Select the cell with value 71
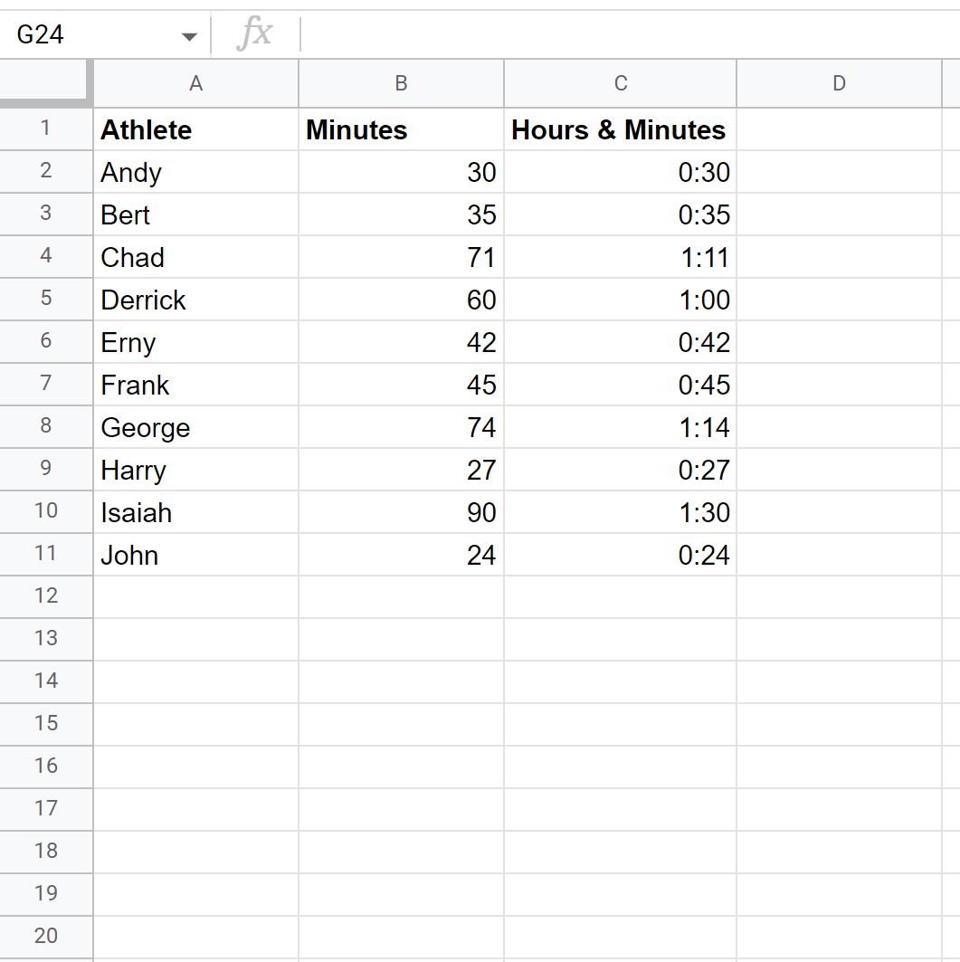Viewport: 960px width, 962px height. (x=401, y=257)
